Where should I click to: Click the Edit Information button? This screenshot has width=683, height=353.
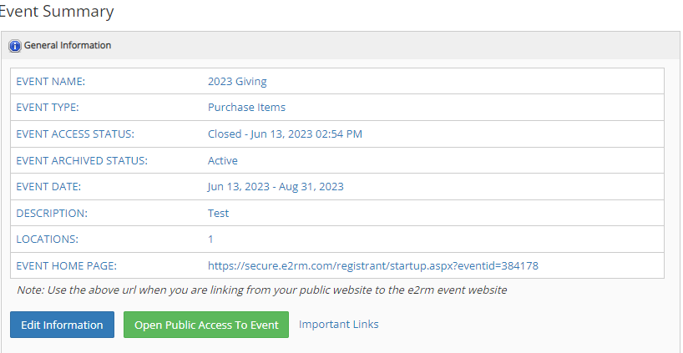click(x=63, y=325)
